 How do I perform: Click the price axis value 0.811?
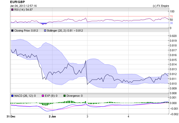173,79
